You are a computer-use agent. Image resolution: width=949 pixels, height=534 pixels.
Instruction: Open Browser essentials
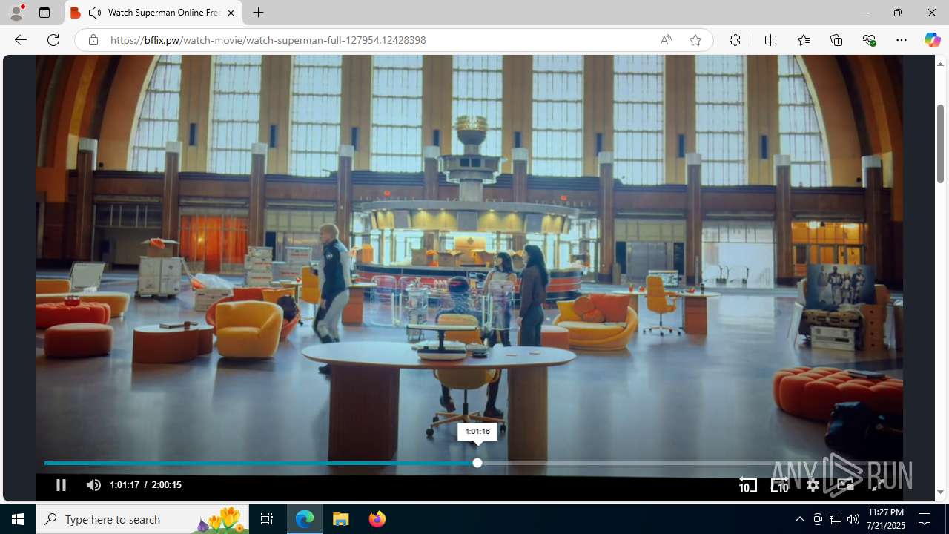coord(869,40)
